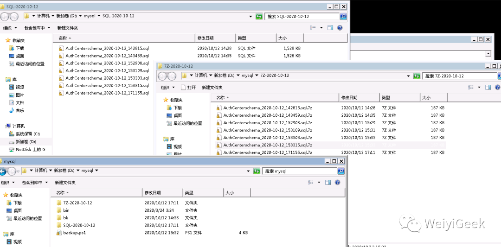Open view options dropdown arrow in SQL-2020-10-12 window
501x247 pixels.
(x=321, y=28)
